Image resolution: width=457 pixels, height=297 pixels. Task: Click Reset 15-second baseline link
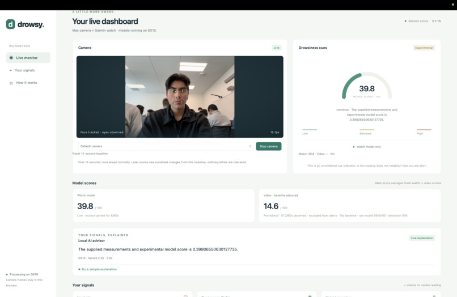(90, 154)
